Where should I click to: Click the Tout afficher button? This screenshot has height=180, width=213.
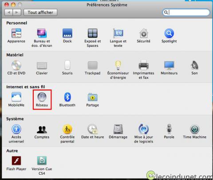(x=40, y=12)
